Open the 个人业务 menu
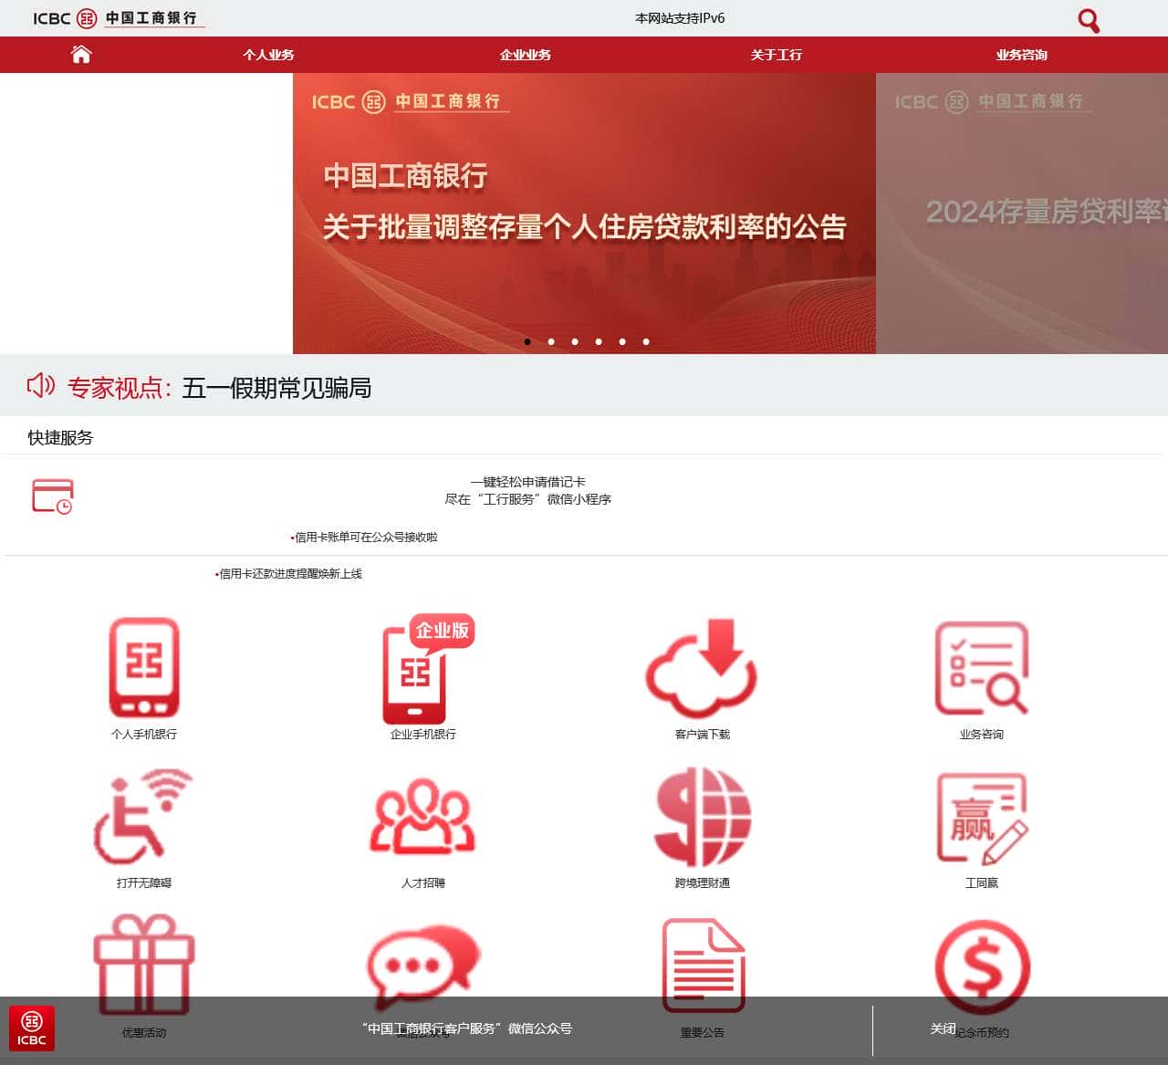 [268, 55]
